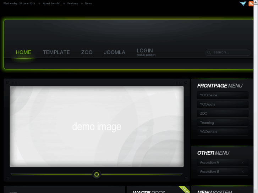Expand Accordion B chevron
This screenshot has width=258, height=193.
[243, 172]
